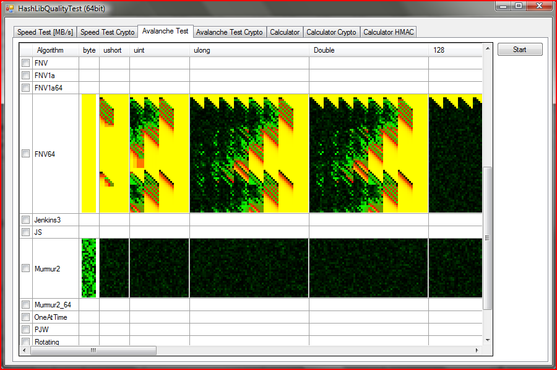The image size is (557, 370).
Task: Click the Murmur2 ushort avalanche image
Action: 114,268
